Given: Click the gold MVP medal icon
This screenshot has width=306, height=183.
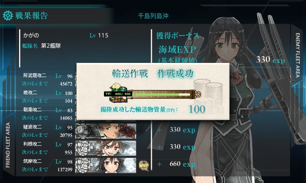Looking at the screenshot, I should pyautogui.click(x=144, y=165).
